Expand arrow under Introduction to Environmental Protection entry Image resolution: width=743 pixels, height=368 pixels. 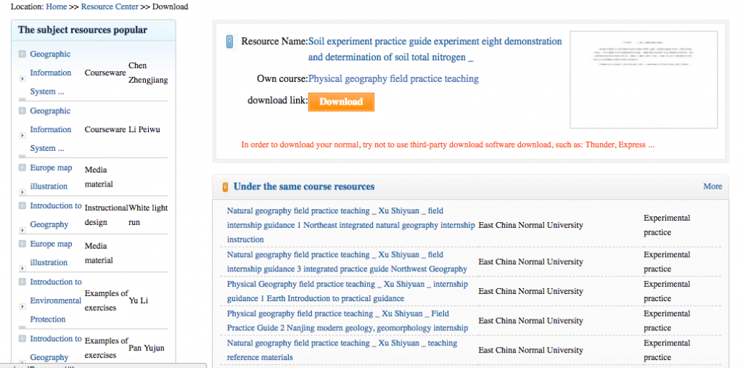tap(22, 307)
